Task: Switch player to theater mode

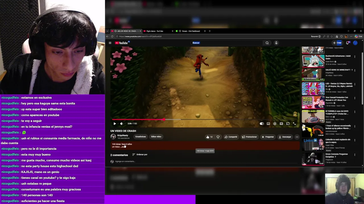Action: point(281,124)
